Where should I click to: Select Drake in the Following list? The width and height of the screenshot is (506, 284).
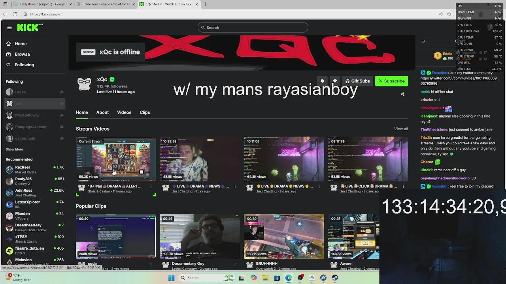(x=35, y=92)
